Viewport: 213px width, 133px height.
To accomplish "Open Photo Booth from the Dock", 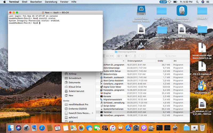I will [105, 128].
